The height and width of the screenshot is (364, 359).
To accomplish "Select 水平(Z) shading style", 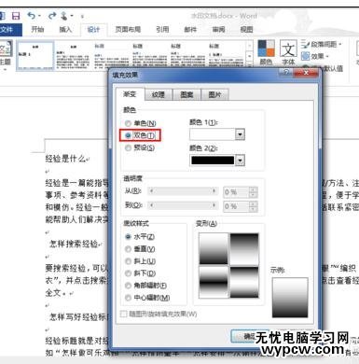I will click(140, 237).
